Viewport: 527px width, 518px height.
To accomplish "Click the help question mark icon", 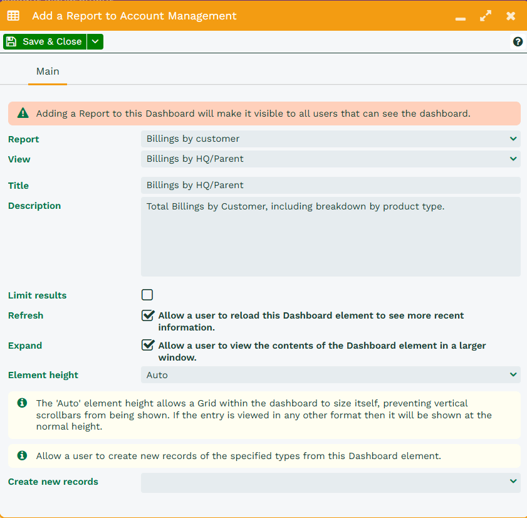I will click(x=518, y=42).
